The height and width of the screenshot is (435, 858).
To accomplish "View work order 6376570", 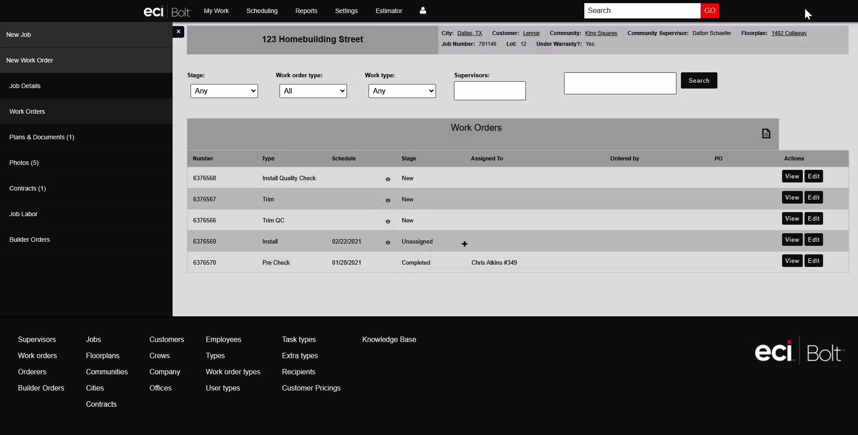I will pos(791,260).
